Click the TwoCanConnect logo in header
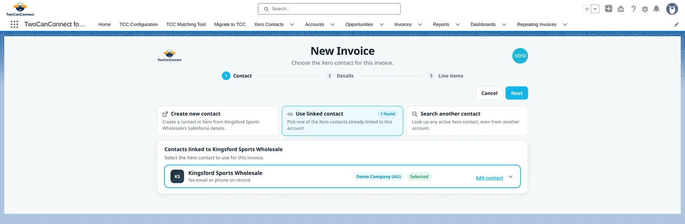 [x=20, y=9]
